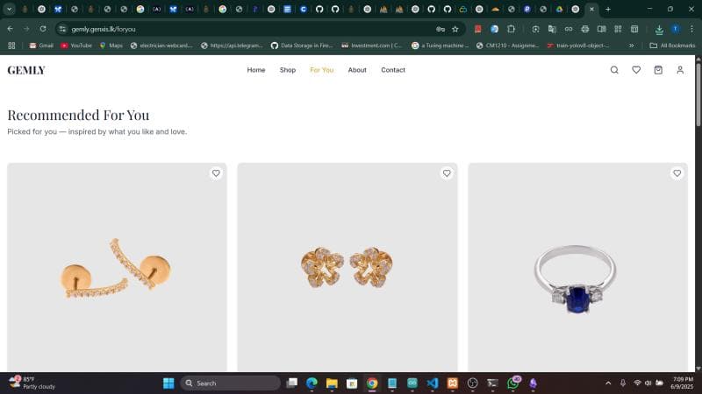Bookmark this page with the star icon
The height and width of the screenshot is (394, 702).
455,29
